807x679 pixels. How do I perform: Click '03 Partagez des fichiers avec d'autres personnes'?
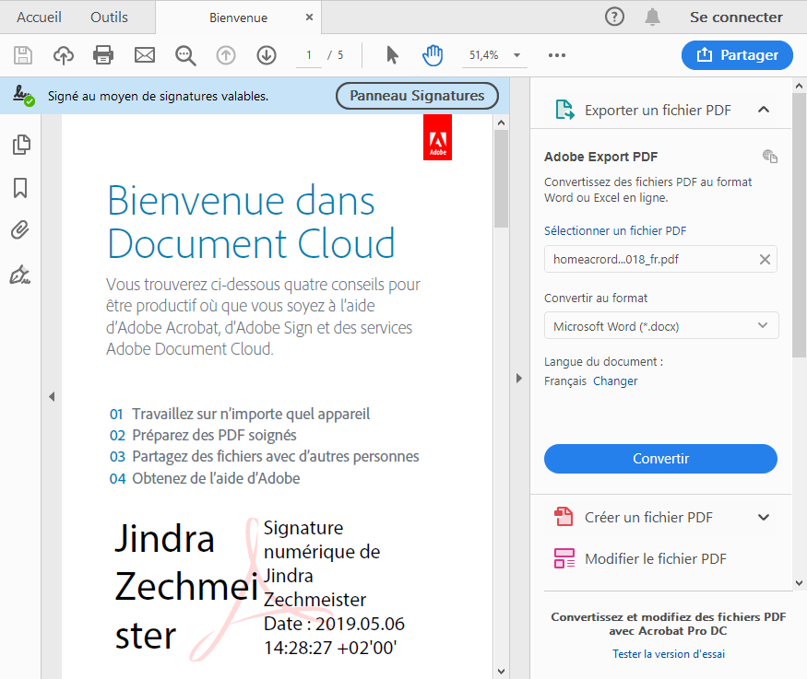pos(264,456)
